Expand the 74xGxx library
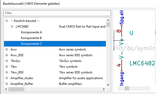 tap(7, 61)
